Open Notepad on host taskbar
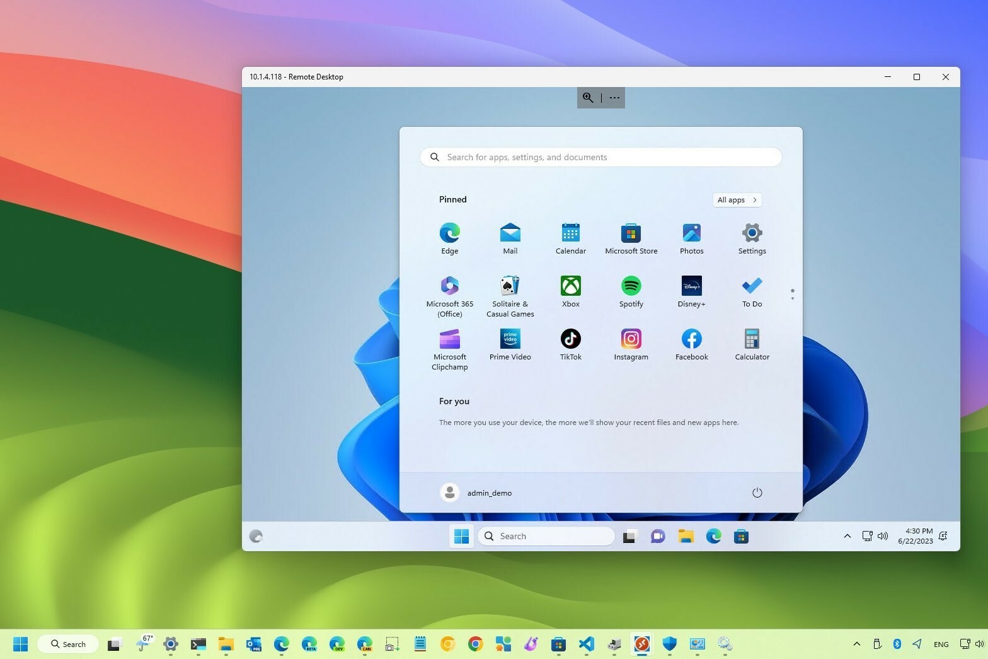The width and height of the screenshot is (988, 659). [420, 644]
